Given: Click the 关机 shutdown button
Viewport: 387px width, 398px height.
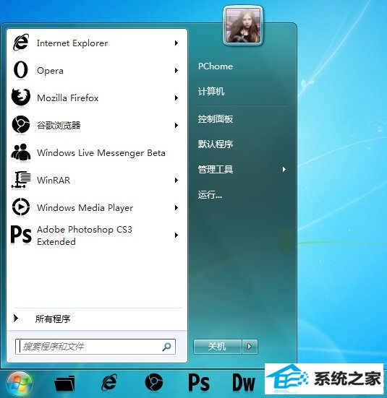Looking at the screenshot, I should (217, 346).
